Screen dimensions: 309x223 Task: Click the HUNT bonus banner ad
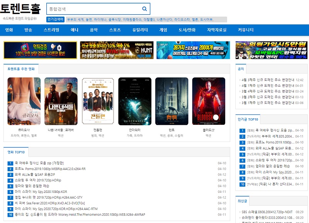117,50
